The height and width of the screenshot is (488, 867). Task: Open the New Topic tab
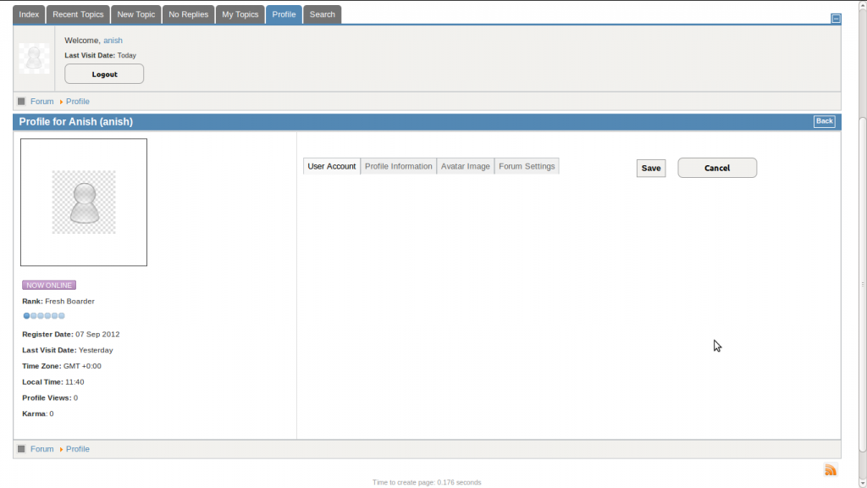[x=136, y=14]
